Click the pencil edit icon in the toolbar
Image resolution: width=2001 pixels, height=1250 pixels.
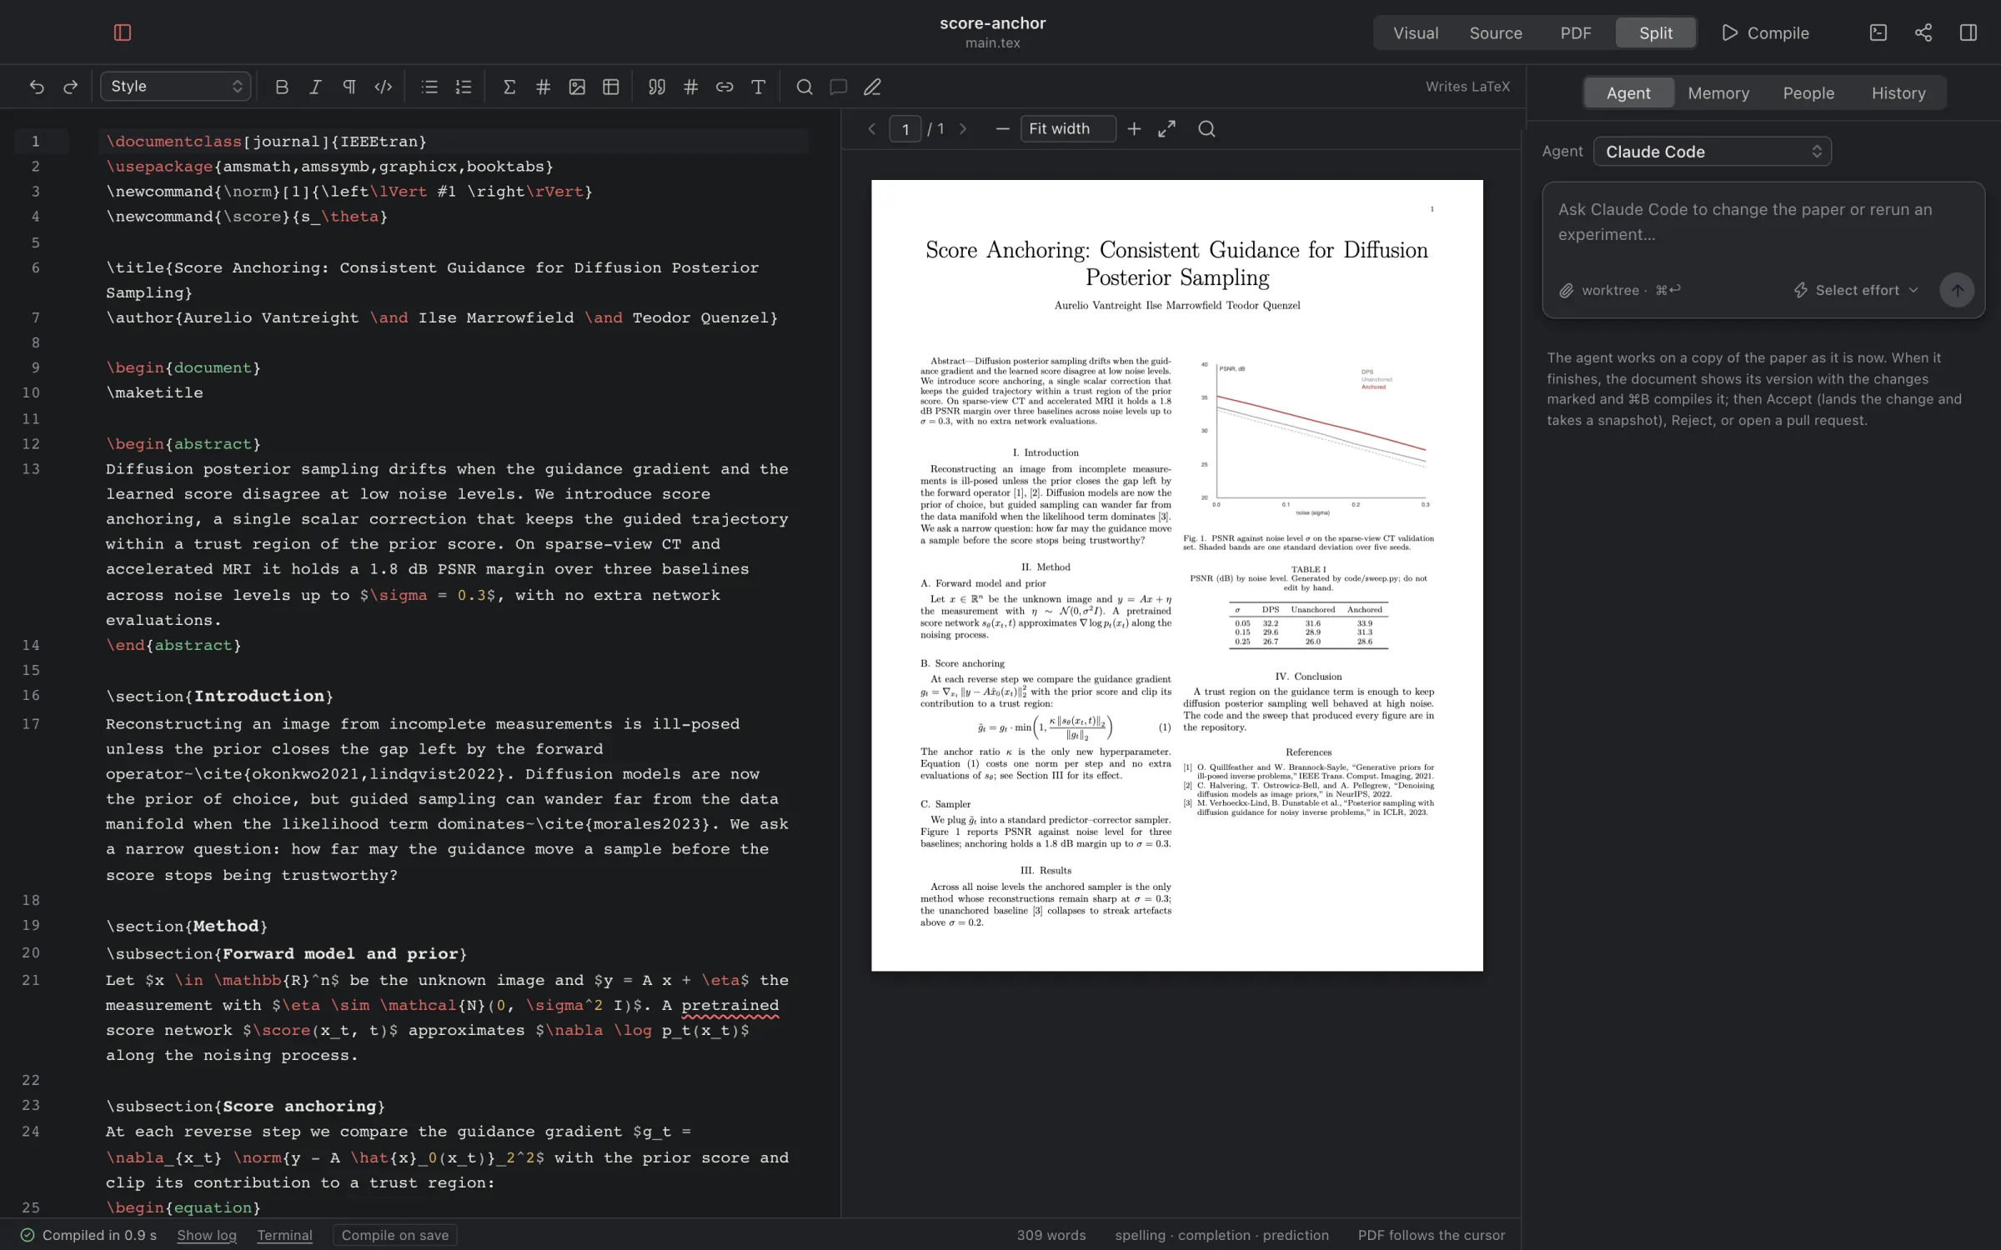(x=872, y=87)
